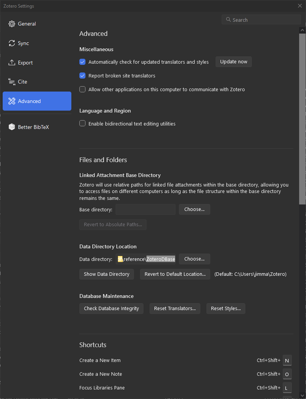Focus the settings Search field
This screenshot has height=399, width=306.
tap(261, 19)
